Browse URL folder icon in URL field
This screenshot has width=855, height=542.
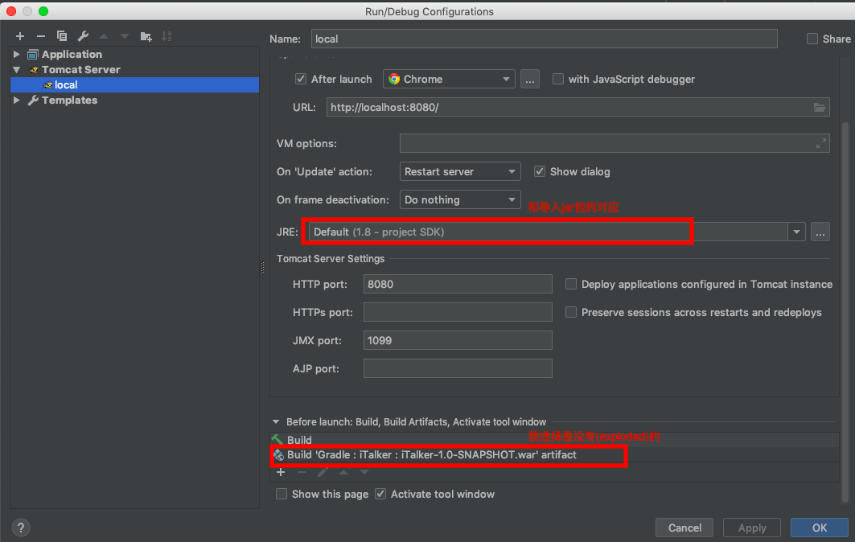pyautogui.click(x=820, y=108)
